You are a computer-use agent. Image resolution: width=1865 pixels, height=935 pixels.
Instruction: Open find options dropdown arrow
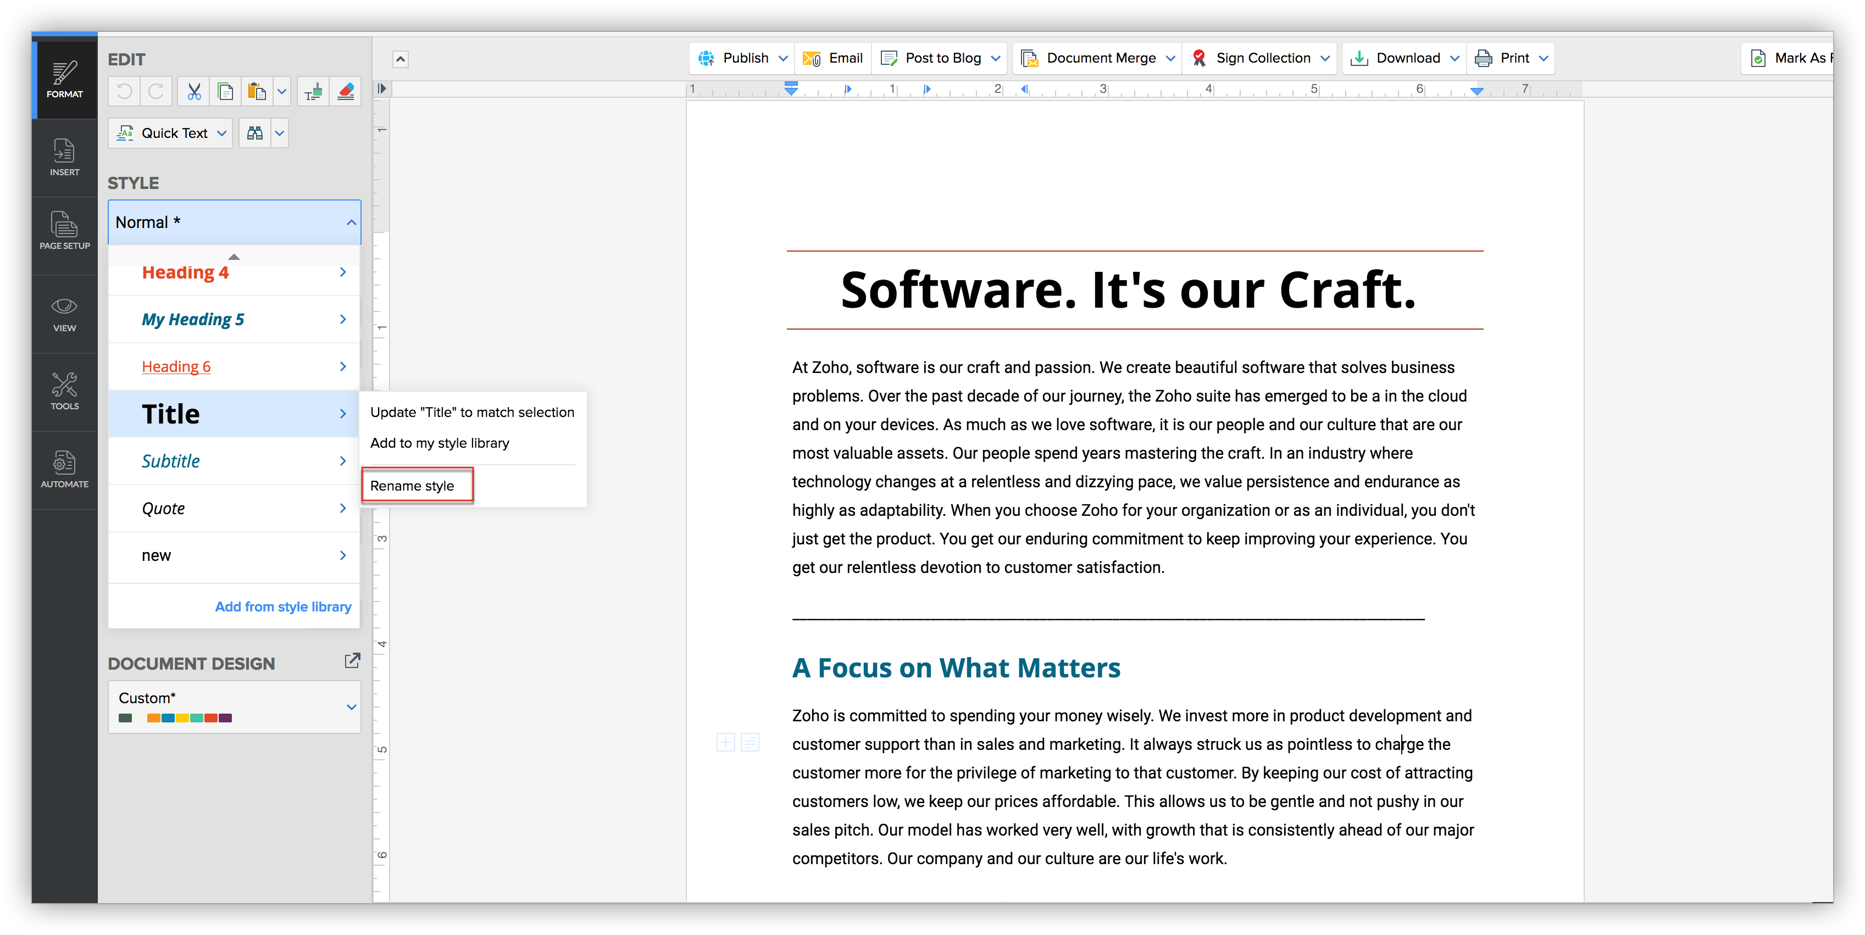click(280, 133)
